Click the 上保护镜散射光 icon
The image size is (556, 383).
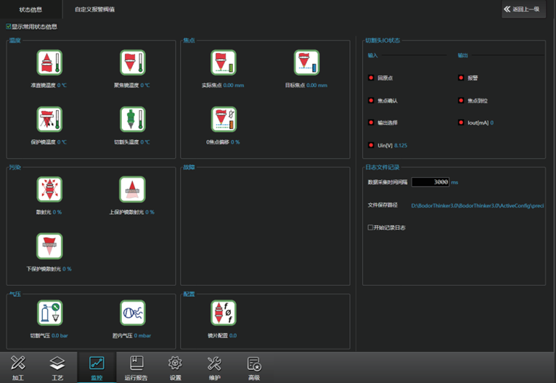[x=132, y=189]
